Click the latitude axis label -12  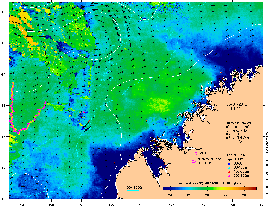pos(3,12)
